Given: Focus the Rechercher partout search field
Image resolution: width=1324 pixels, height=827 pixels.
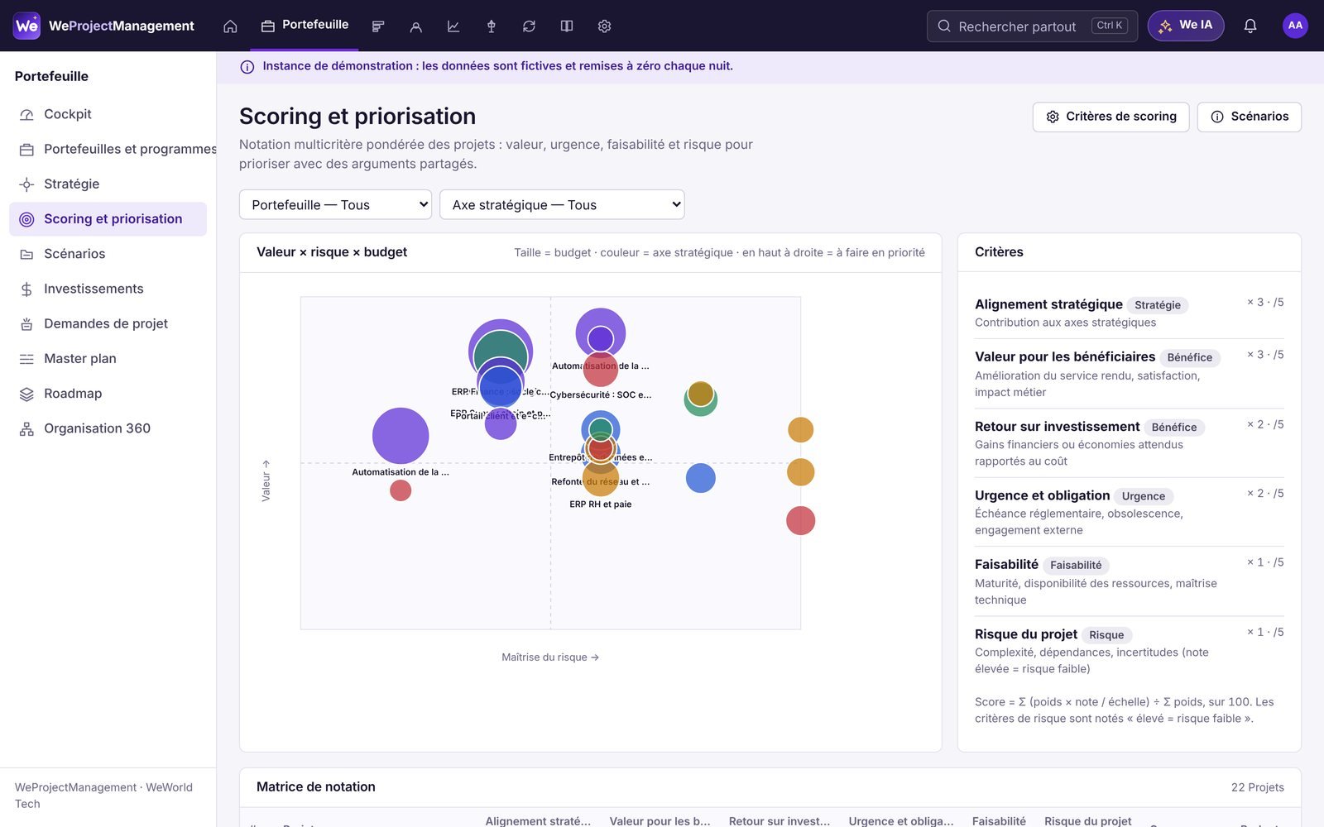Looking at the screenshot, I should (x=1032, y=26).
